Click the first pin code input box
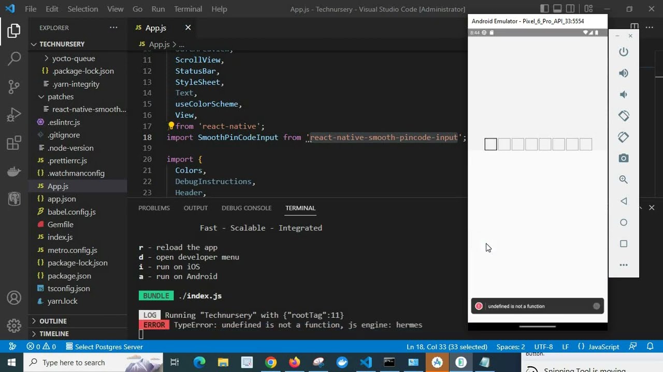Viewport: 663px width, 372px height. (x=491, y=144)
